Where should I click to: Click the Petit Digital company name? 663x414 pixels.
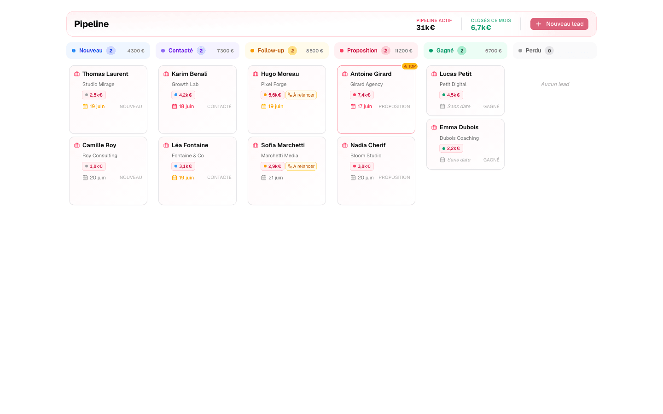[453, 85]
